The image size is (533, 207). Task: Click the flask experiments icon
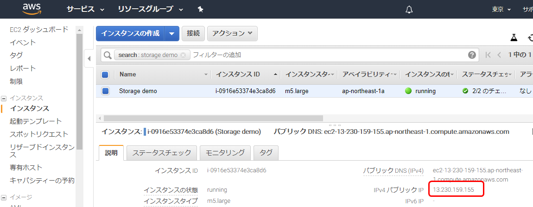coord(514,38)
